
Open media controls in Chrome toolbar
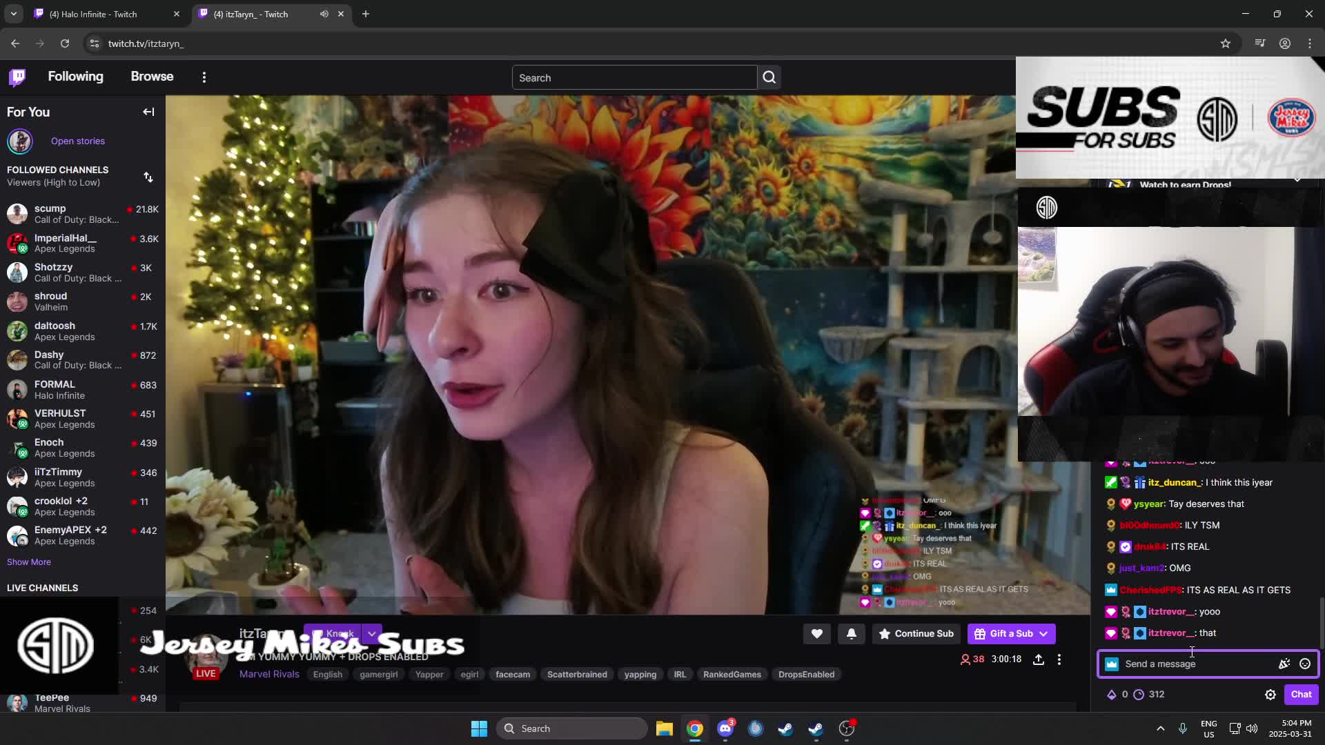(x=1260, y=43)
